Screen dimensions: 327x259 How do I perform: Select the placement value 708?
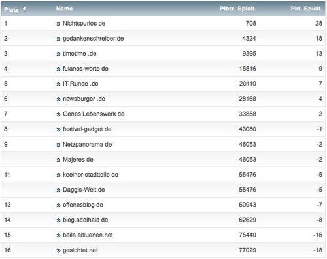click(251, 23)
